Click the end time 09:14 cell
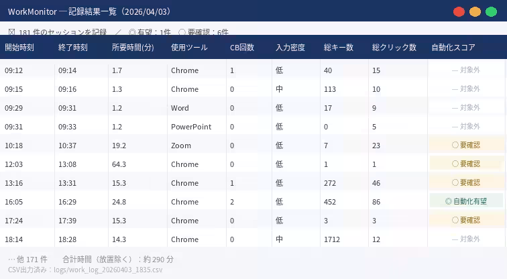Screen dimensions: 507x279 point(67,70)
